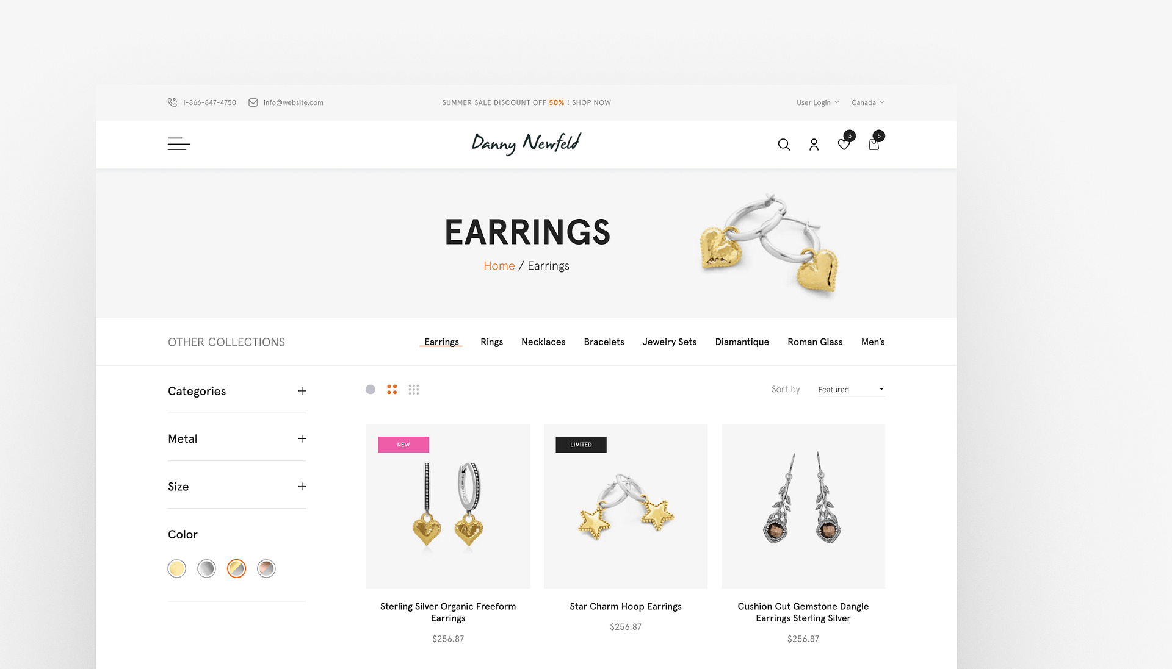
Task: Open the Sort by Featured dropdown
Action: click(x=852, y=389)
